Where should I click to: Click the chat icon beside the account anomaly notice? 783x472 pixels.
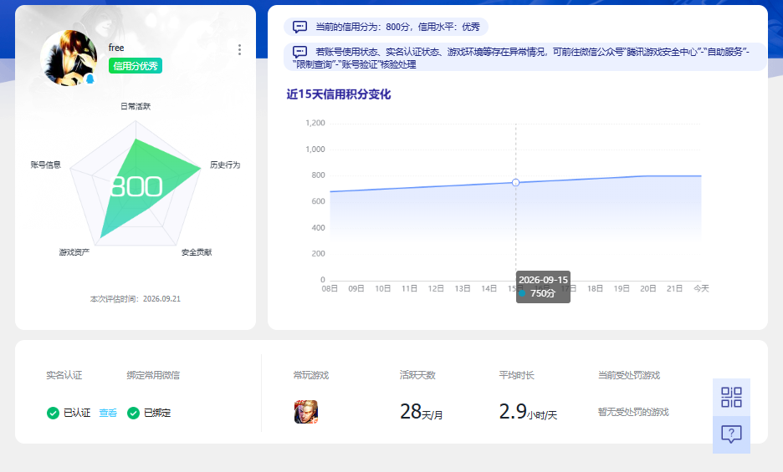[299, 52]
